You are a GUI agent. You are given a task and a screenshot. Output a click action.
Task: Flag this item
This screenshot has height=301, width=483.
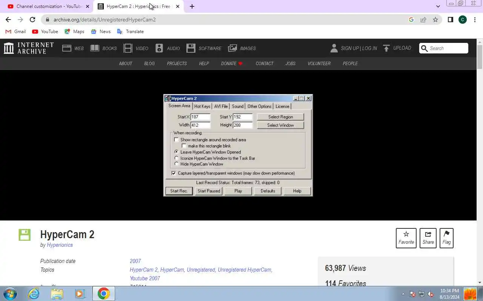coord(446,238)
